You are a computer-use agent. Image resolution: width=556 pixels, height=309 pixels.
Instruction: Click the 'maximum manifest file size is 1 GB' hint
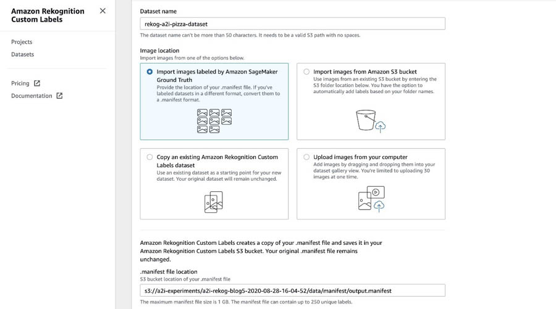pyautogui.click(x=246, y=302)
